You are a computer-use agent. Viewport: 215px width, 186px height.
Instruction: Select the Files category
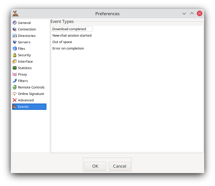pyautogui.click(x=21, y=48)
